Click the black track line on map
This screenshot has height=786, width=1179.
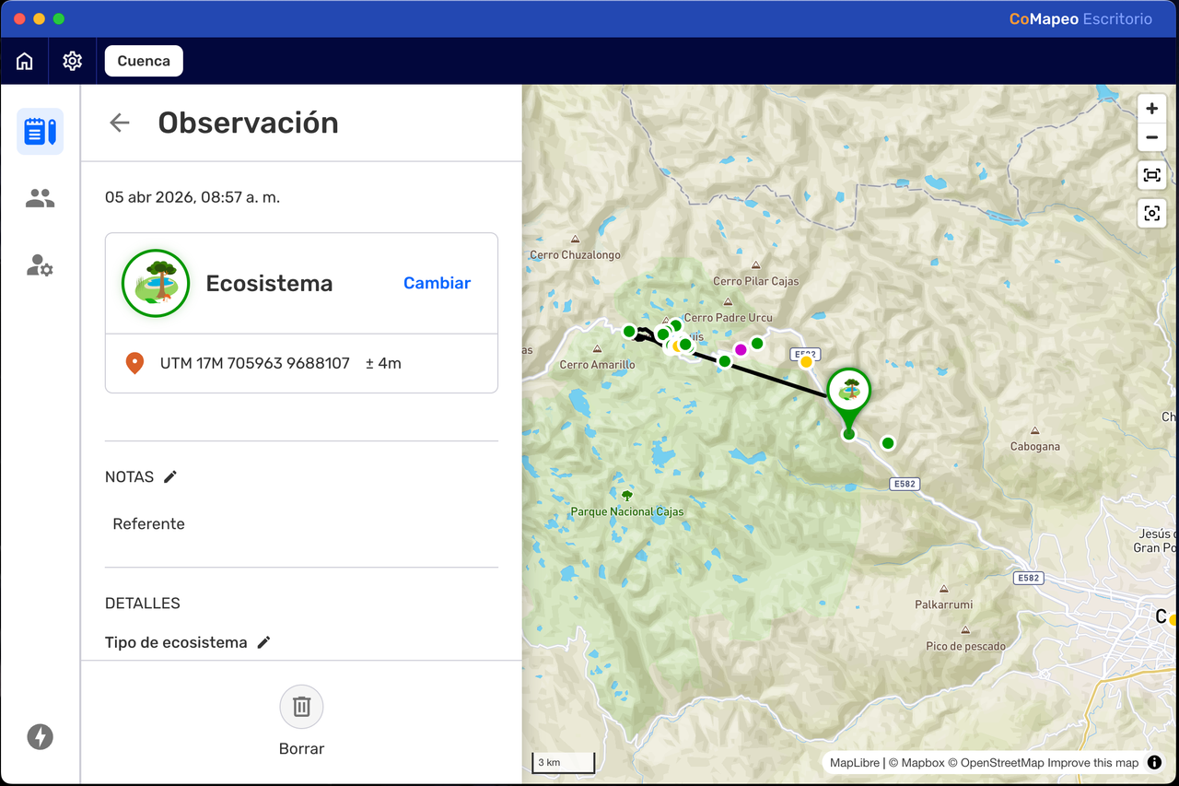[x=778, y=380]
